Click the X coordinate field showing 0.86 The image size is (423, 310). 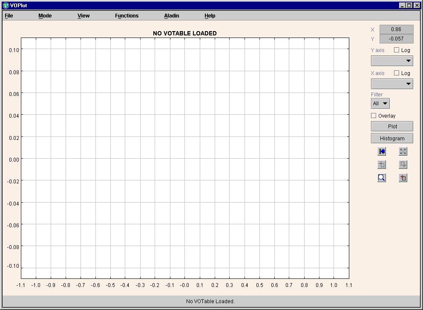point(396,29)
